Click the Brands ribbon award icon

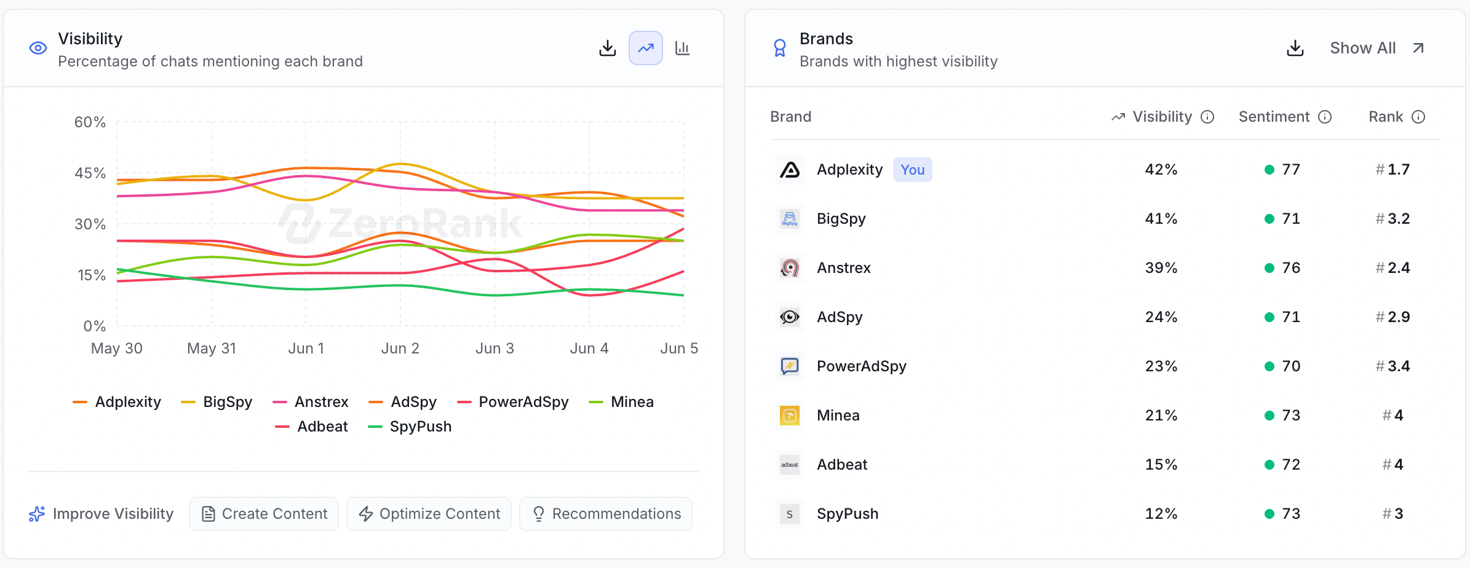780,48
